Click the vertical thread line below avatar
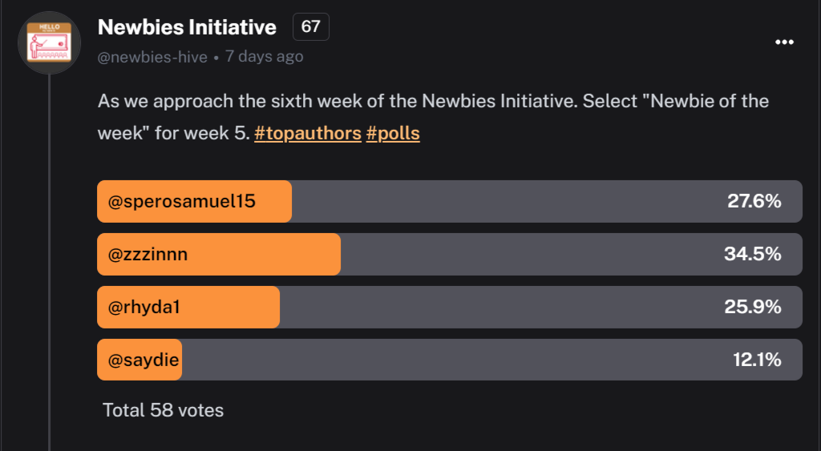Image resolution: width=821 pixels, height=451 pixels. pos(49,263)
